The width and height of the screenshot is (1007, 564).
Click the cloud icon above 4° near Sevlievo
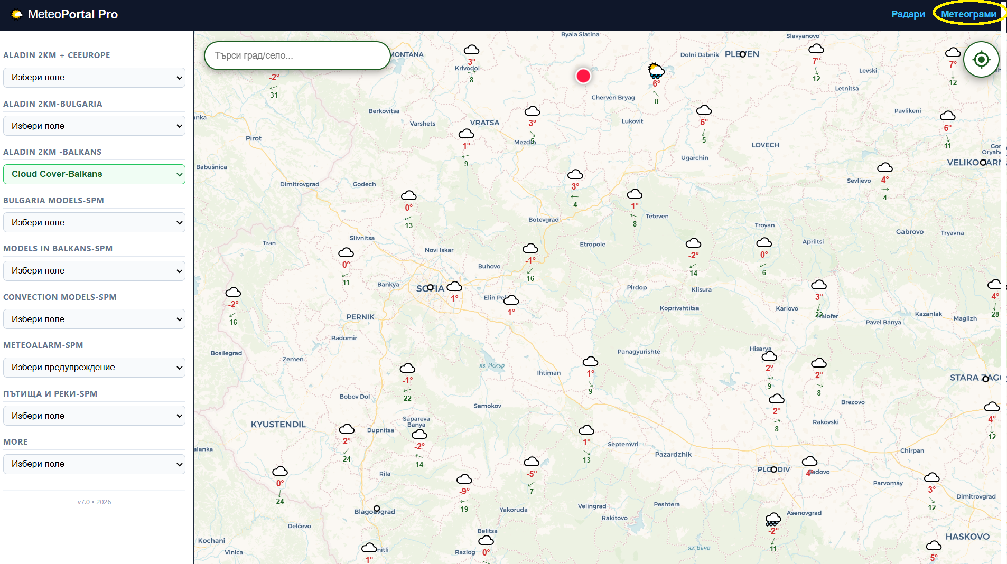pos(885,167)
